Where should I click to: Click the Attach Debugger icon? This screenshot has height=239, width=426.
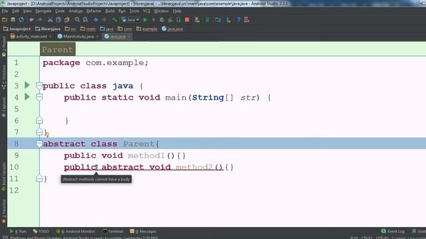178,20
